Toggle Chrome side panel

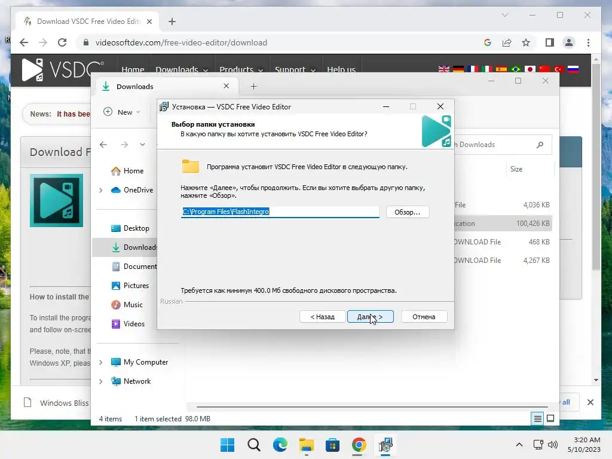(x=550, y=42)
